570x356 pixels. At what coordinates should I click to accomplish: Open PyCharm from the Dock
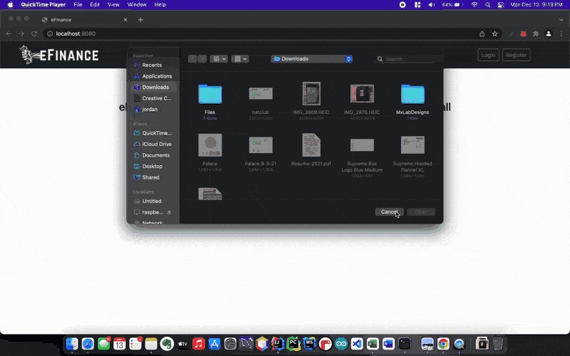click(294, 344)
